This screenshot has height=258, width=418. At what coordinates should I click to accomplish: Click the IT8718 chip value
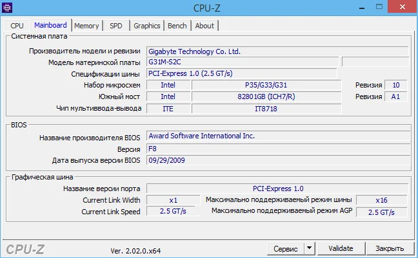click(266, 109)
